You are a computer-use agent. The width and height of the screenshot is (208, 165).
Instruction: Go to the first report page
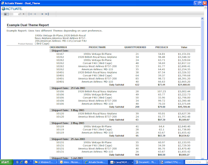pos(30,14)
